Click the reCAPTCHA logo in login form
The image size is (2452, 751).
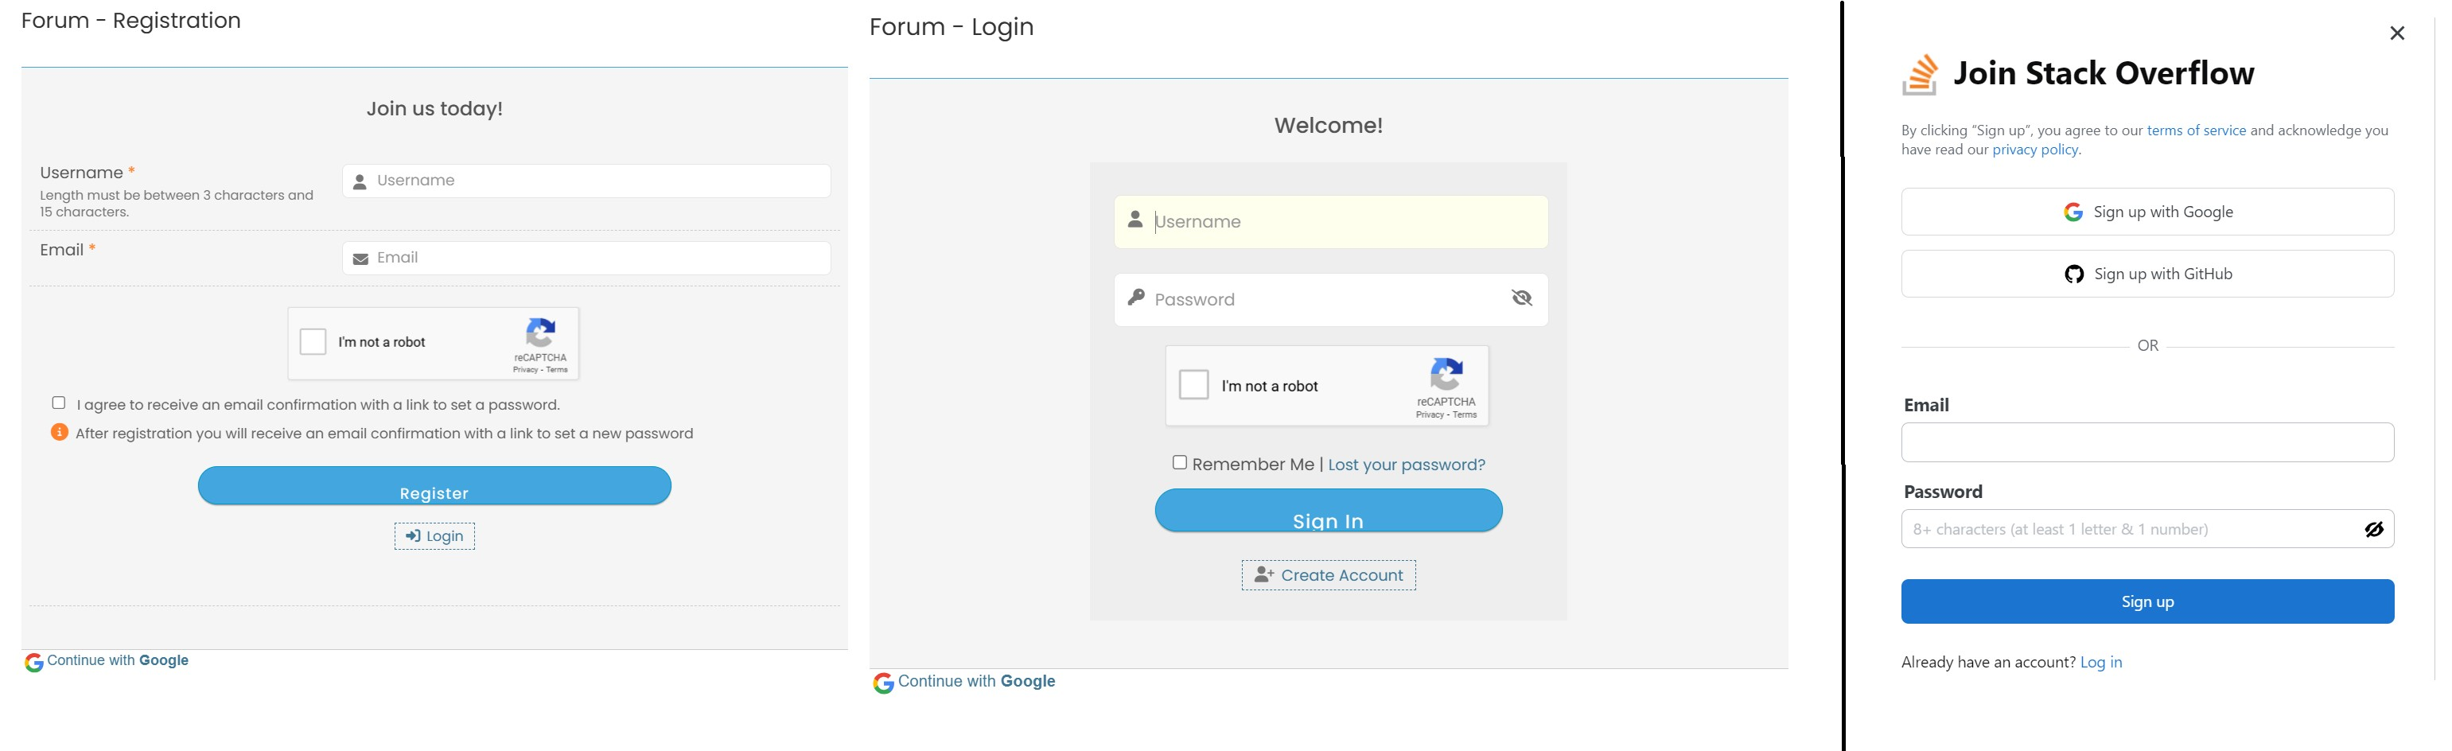click(1446, 374)
